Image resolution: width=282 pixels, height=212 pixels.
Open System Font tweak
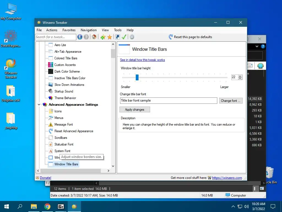click(62, 151)
